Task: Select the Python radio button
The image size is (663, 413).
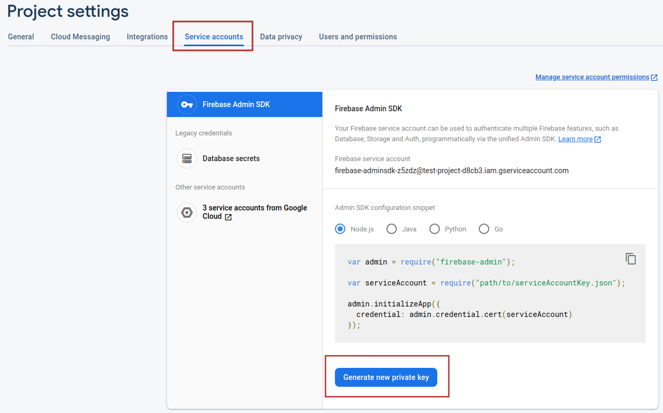Action: pos(435,229)
